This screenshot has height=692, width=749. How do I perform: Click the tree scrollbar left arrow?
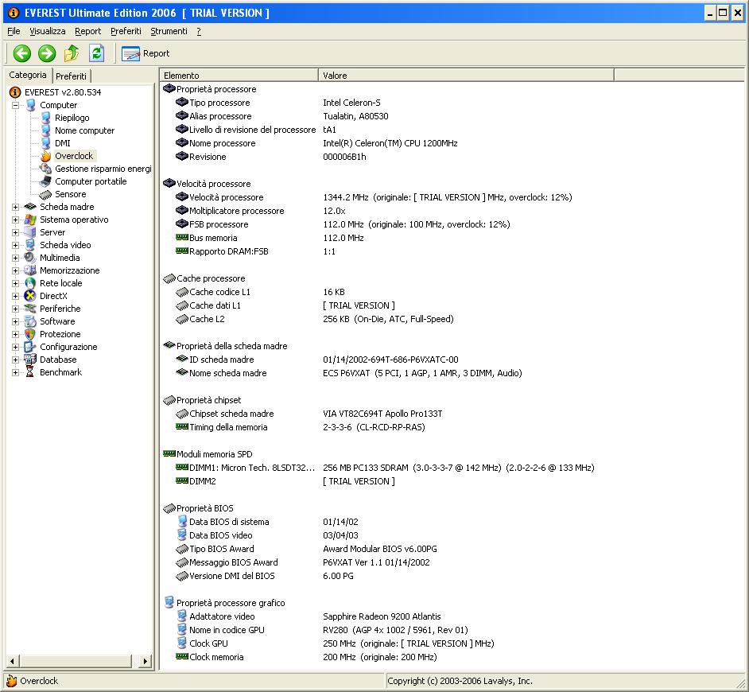pos(12,662)
